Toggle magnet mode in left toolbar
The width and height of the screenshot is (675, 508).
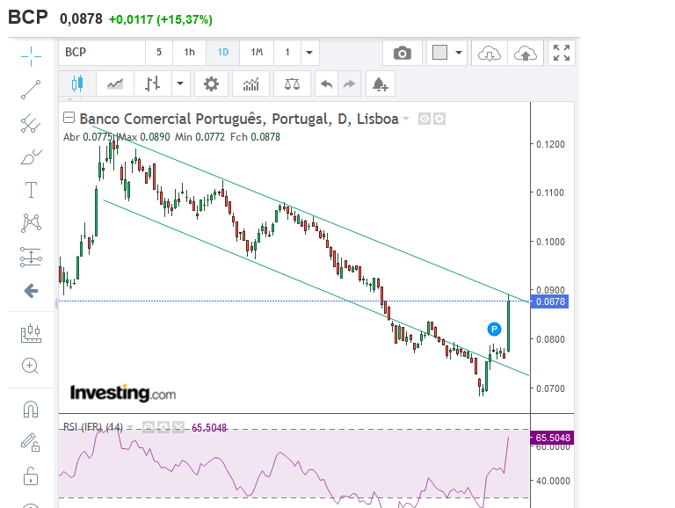pos(31,409)
